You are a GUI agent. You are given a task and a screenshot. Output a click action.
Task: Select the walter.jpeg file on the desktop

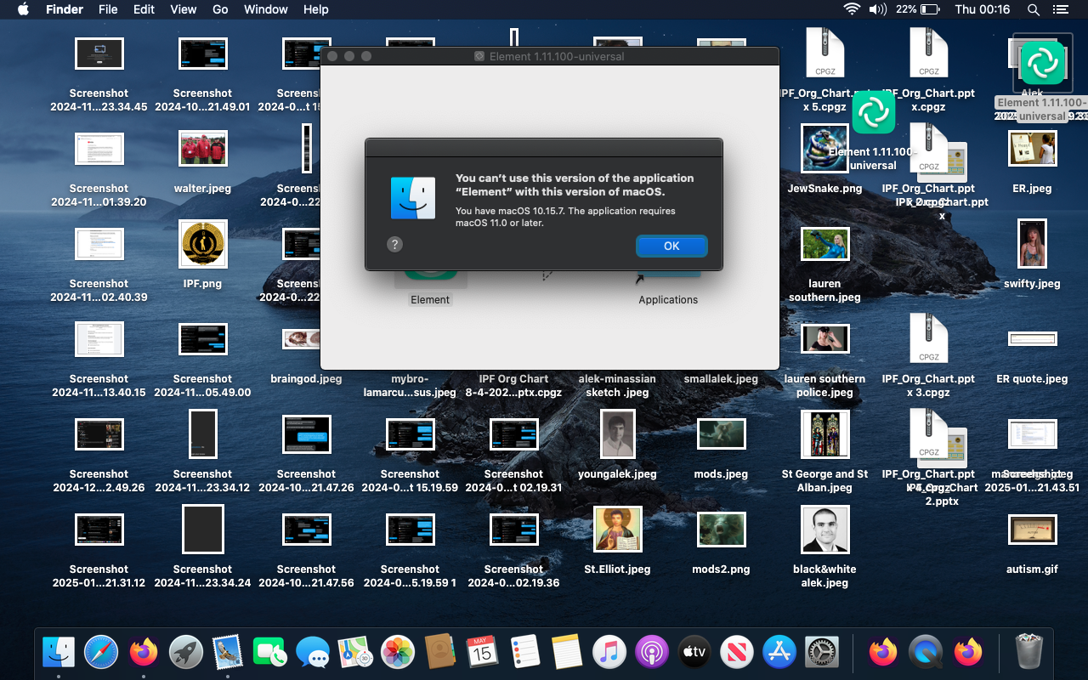(x=202, y=149)
